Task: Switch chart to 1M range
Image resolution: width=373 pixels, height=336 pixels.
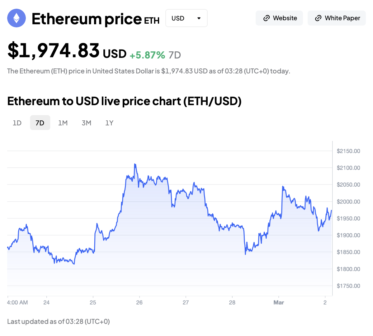Action: (x=63, y=123)
